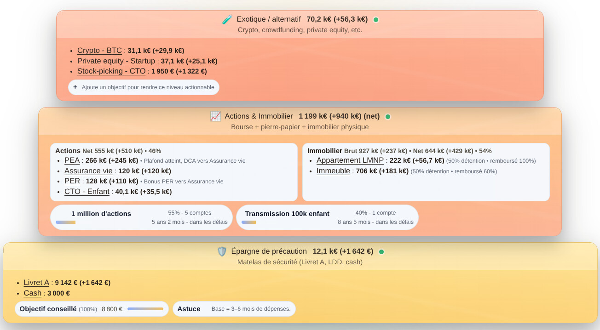Click the 1 million d'actions progress bar
The width and height of the screenshot is (600, 330).
click(65, 222)
